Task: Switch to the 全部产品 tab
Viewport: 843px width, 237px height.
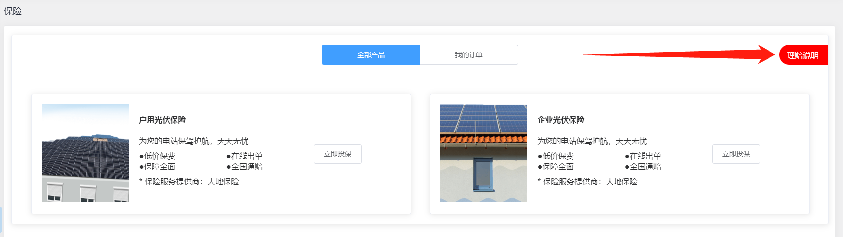Action: (371, 55)
